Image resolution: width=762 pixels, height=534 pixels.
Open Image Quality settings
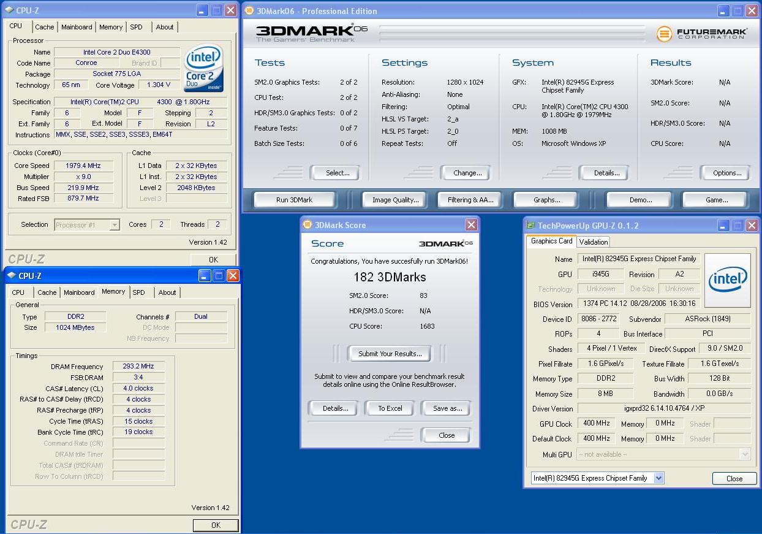click(x=396, y=200)
